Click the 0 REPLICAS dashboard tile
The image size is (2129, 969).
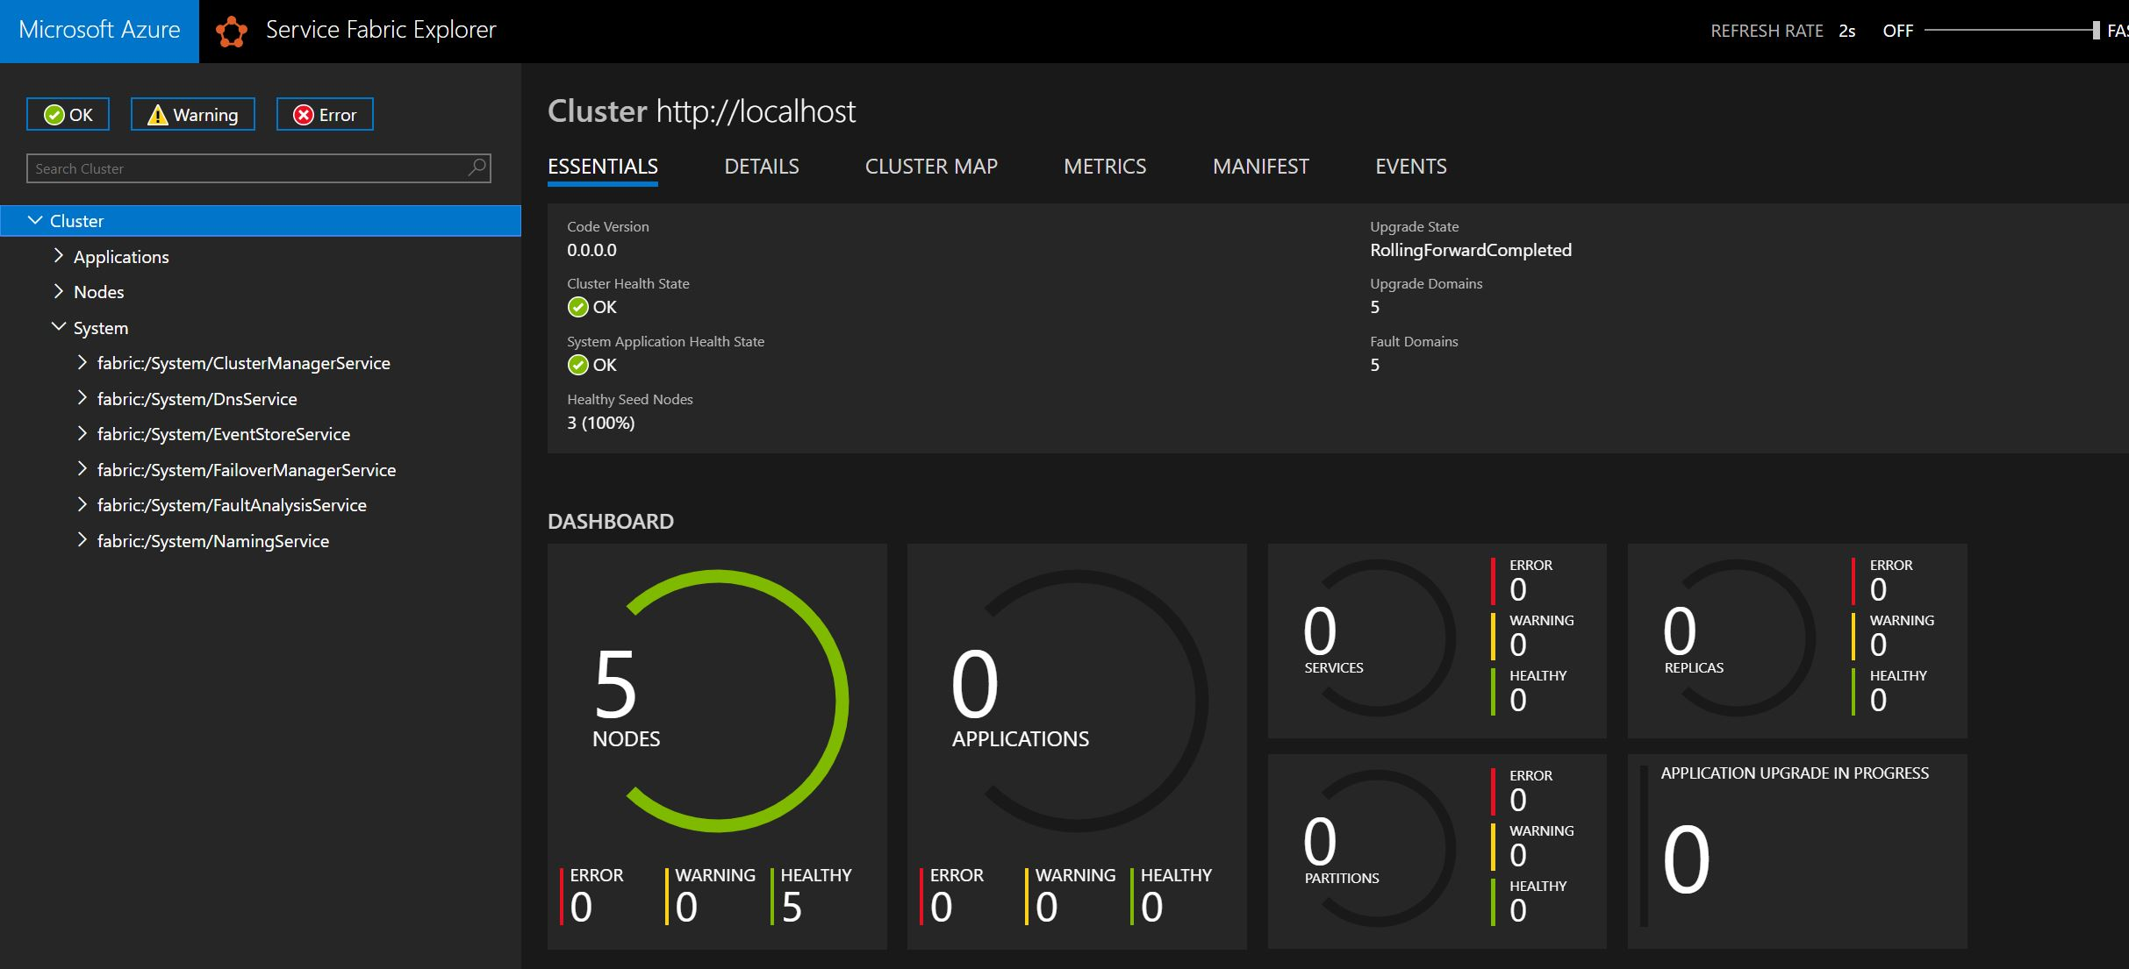(1797, 641)
